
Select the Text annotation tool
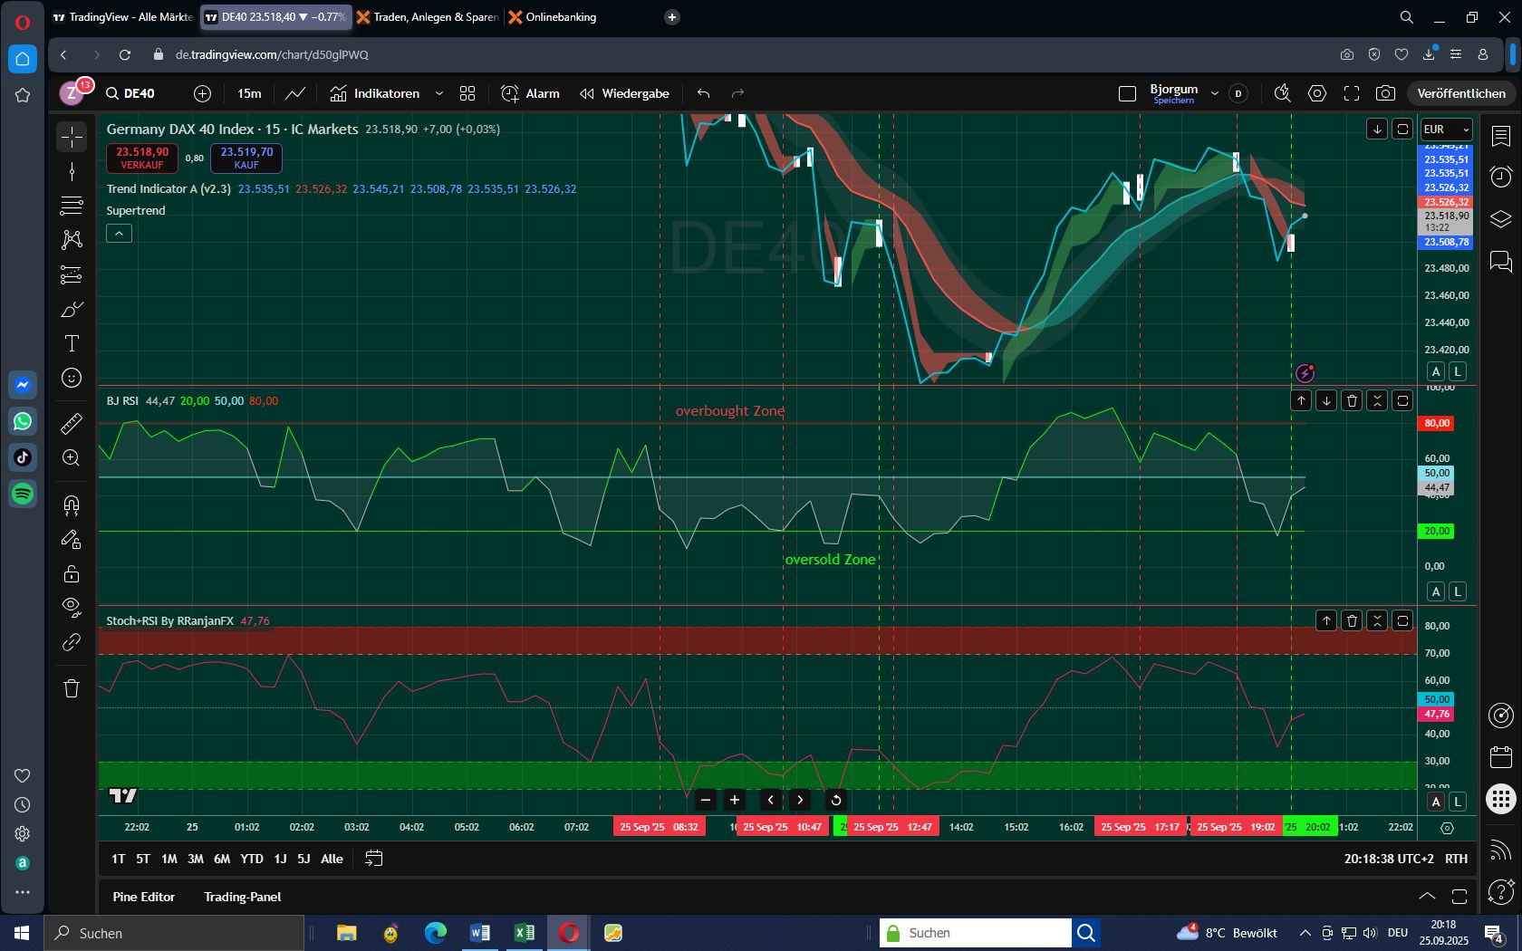72,343
